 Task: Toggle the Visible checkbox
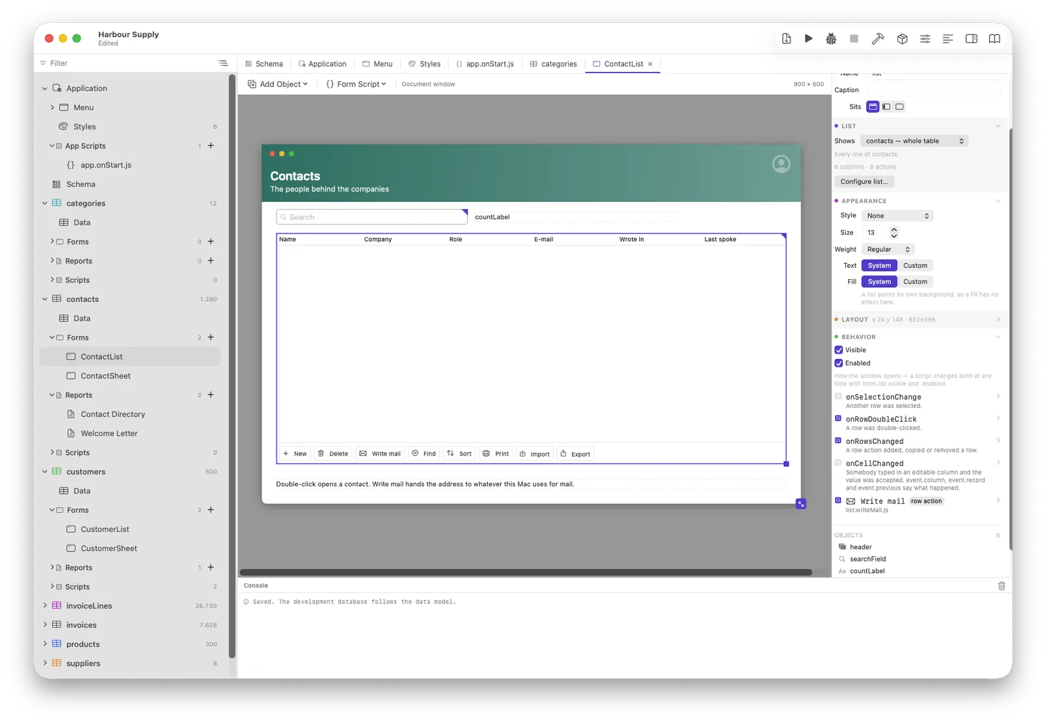click(x=839, y=350)
